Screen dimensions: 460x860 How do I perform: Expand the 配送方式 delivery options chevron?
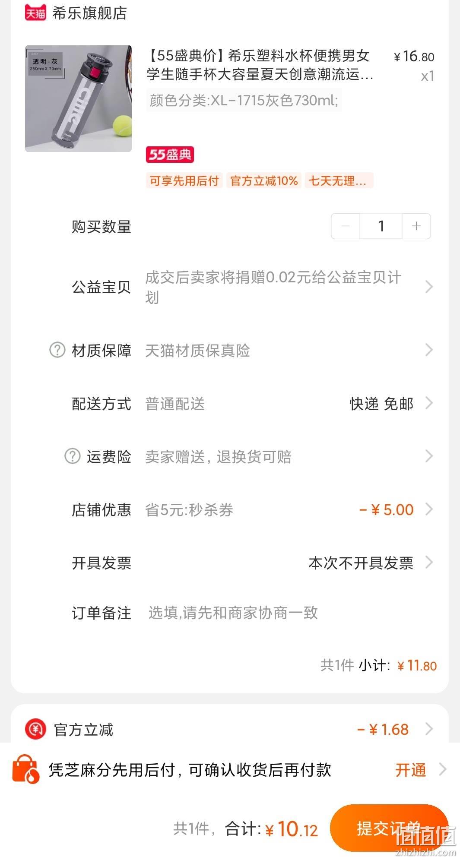point(429,403)
